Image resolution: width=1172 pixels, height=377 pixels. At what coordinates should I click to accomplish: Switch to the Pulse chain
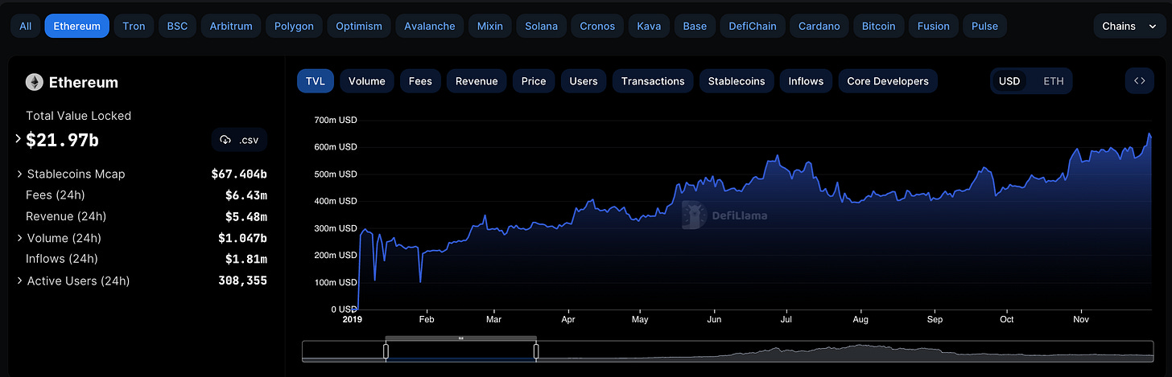(984, 26)
